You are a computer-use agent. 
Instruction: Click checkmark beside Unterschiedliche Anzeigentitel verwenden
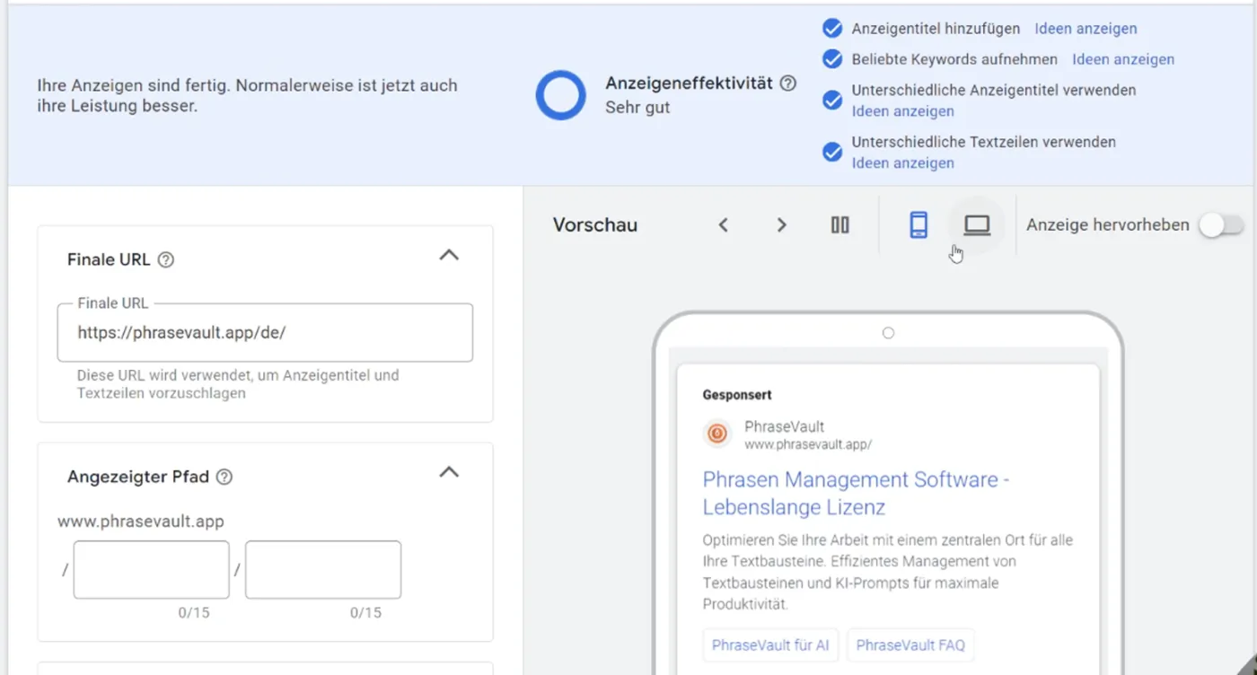tap(832, 100)
